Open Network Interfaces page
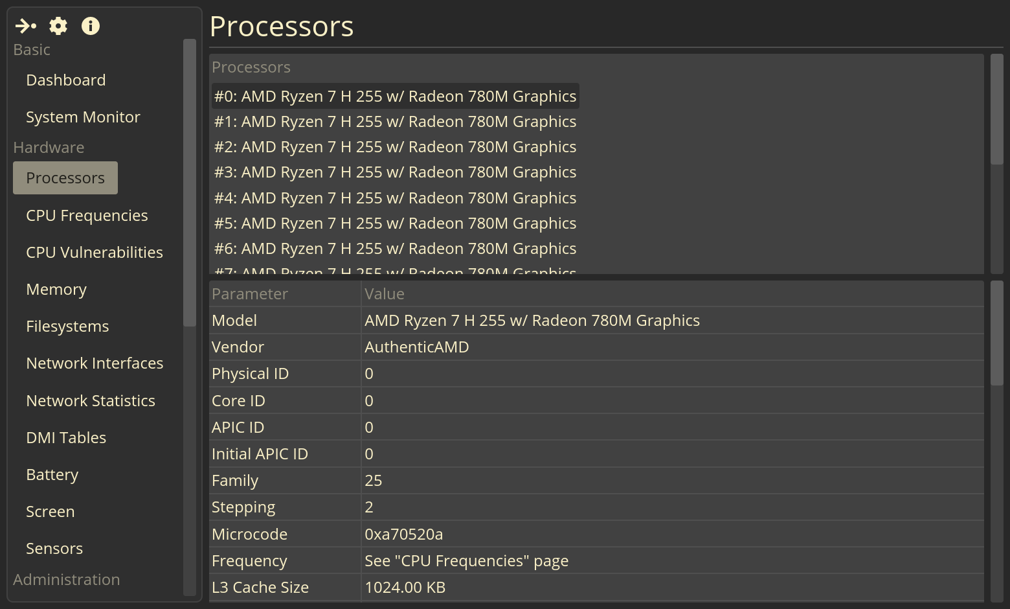The width and height of the screenshot is (1010, 609). (95, 363)
